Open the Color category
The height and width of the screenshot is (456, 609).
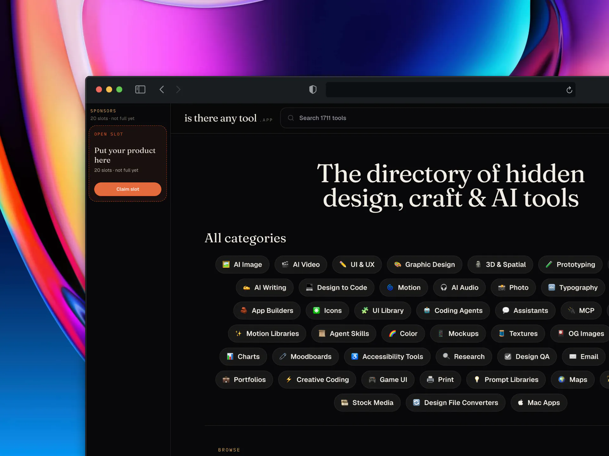click(403, 333)
